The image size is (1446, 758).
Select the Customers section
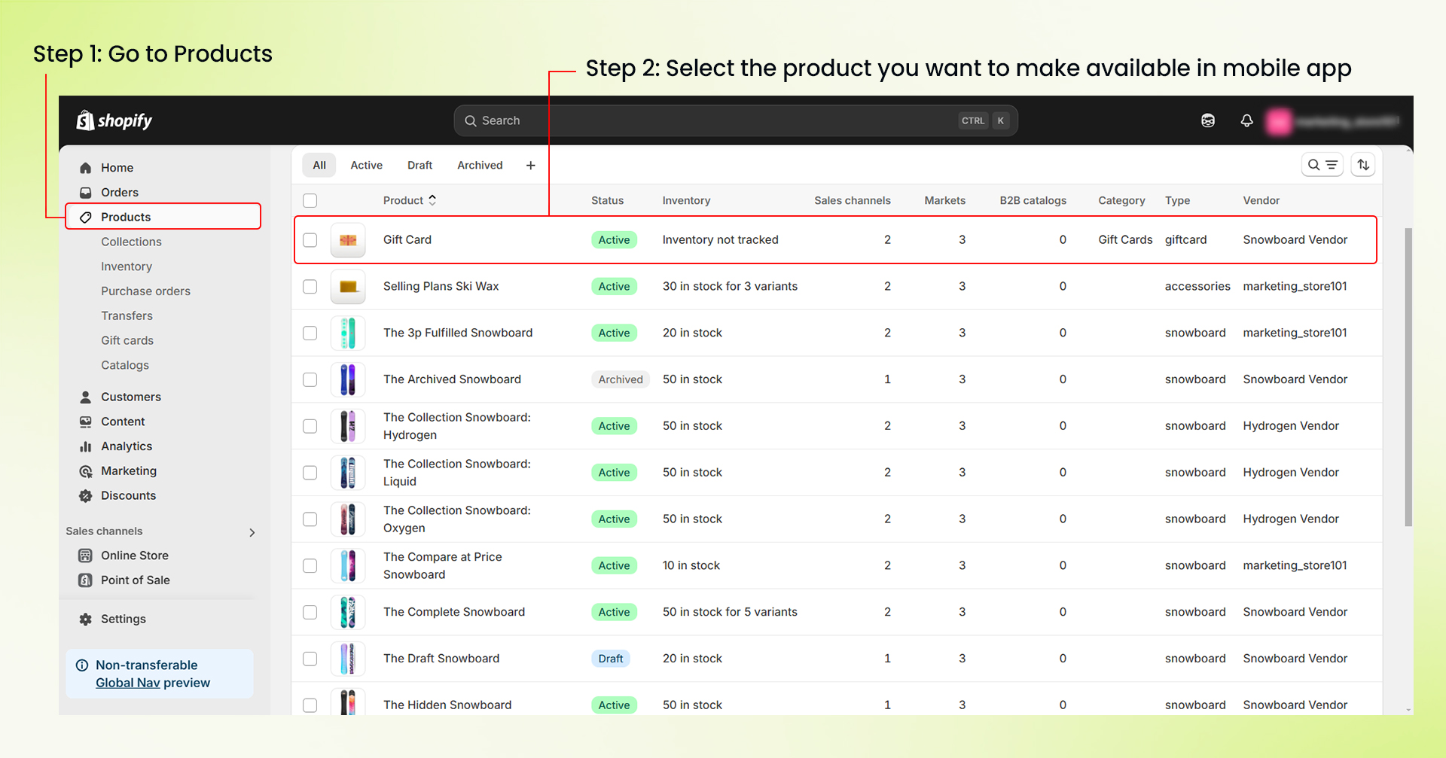131,397
